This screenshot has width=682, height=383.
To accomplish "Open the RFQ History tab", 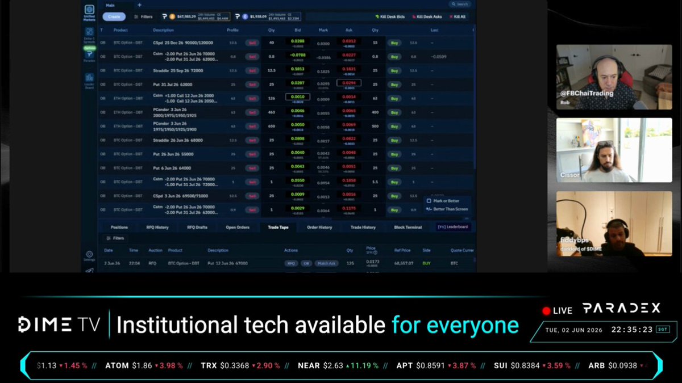I will click(x=157, y=227).
